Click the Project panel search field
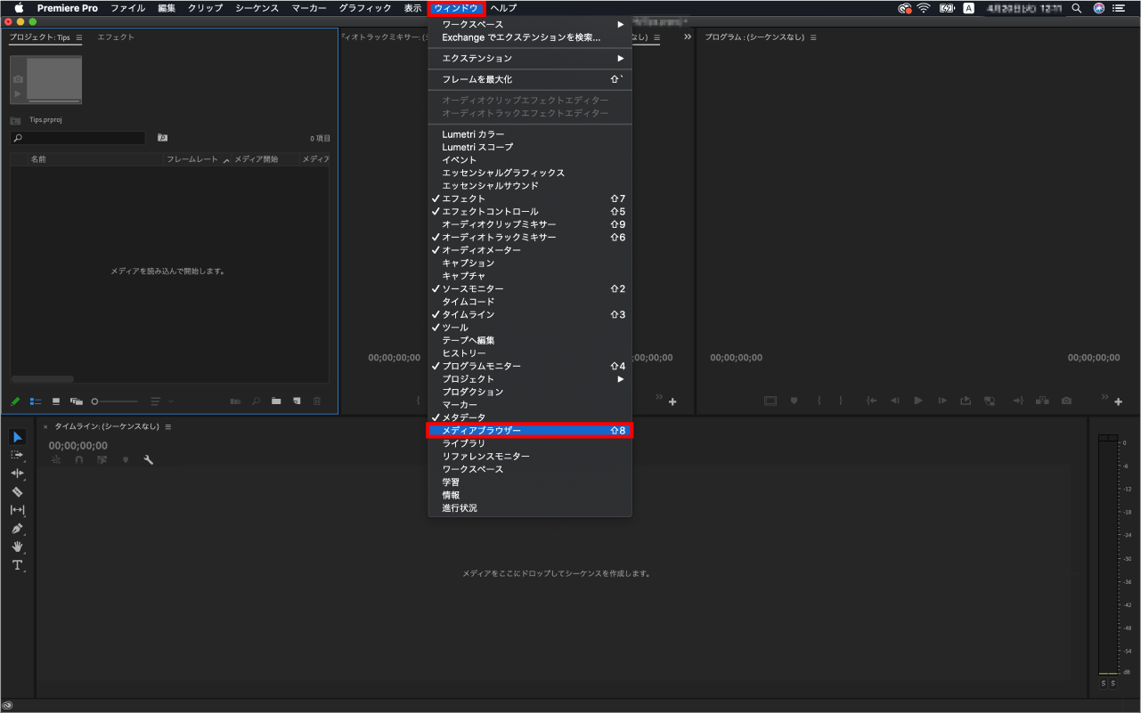This screenshot has height=713, width=1141. coord(77,138)
